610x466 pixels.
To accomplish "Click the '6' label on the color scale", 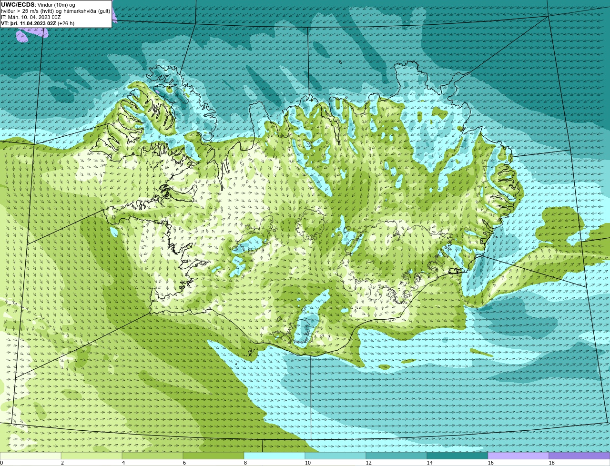I will coord(184,463).
